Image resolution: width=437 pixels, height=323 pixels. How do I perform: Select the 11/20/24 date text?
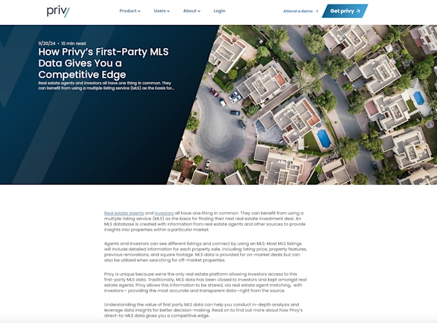point(47,44)
